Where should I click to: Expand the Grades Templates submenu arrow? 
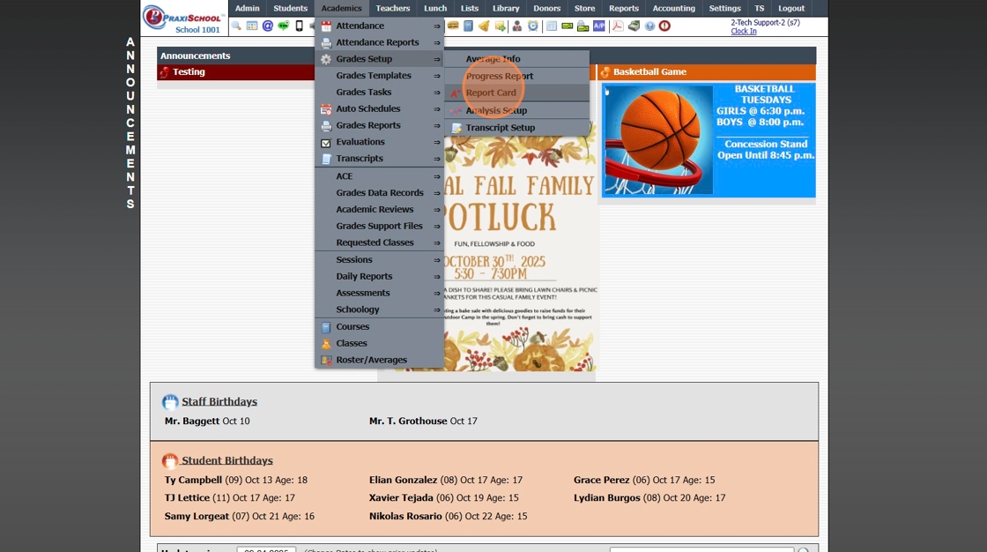[436, 76]
